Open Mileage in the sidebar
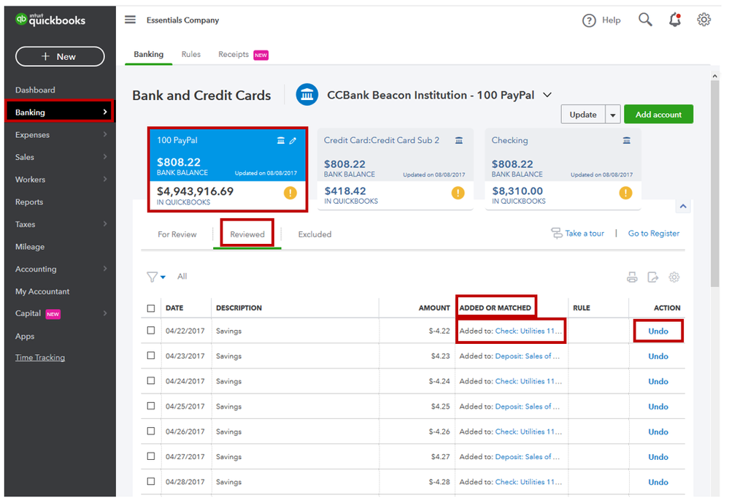This screenshot has height=503, width=729. (30, 247)
